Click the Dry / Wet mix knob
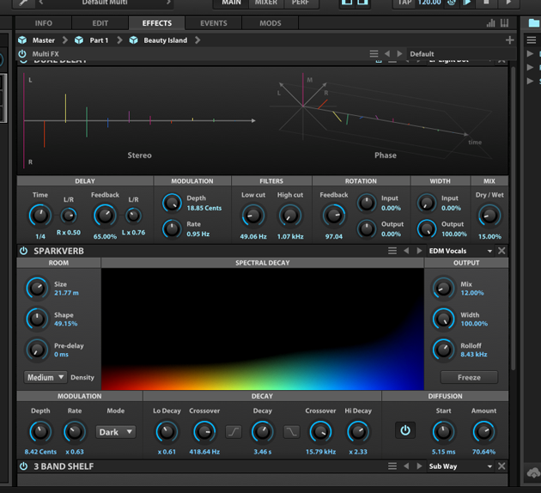 coord(489,216)
